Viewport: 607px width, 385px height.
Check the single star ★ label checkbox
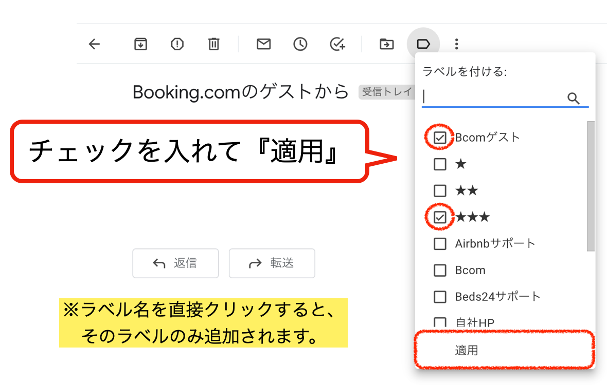pos(440,164)
